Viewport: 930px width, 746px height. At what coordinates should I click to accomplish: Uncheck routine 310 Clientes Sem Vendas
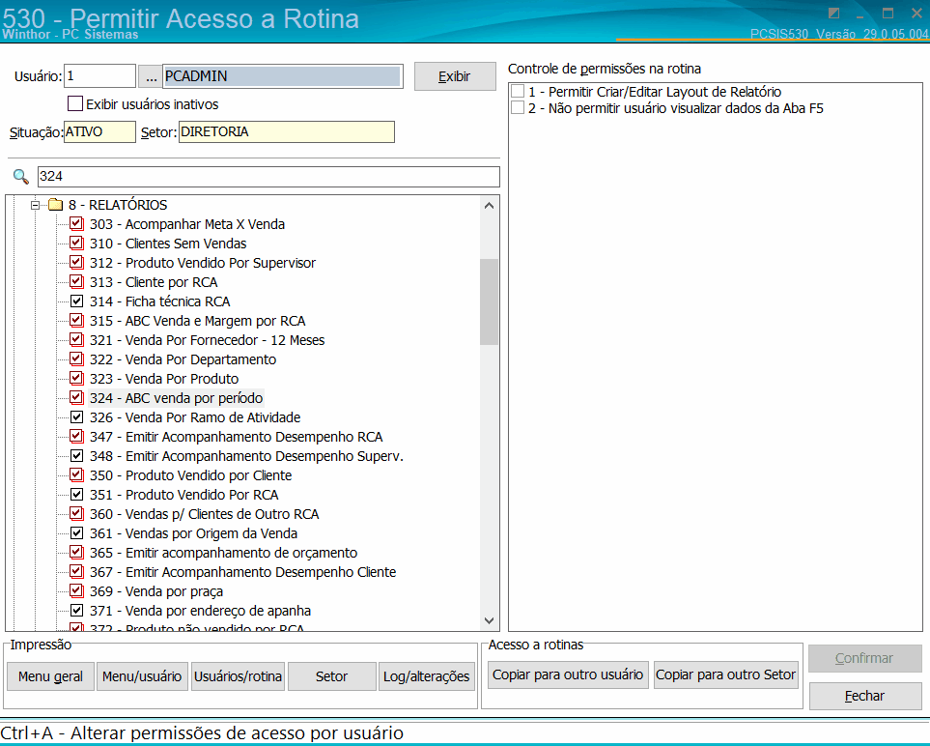coord(76,244)
